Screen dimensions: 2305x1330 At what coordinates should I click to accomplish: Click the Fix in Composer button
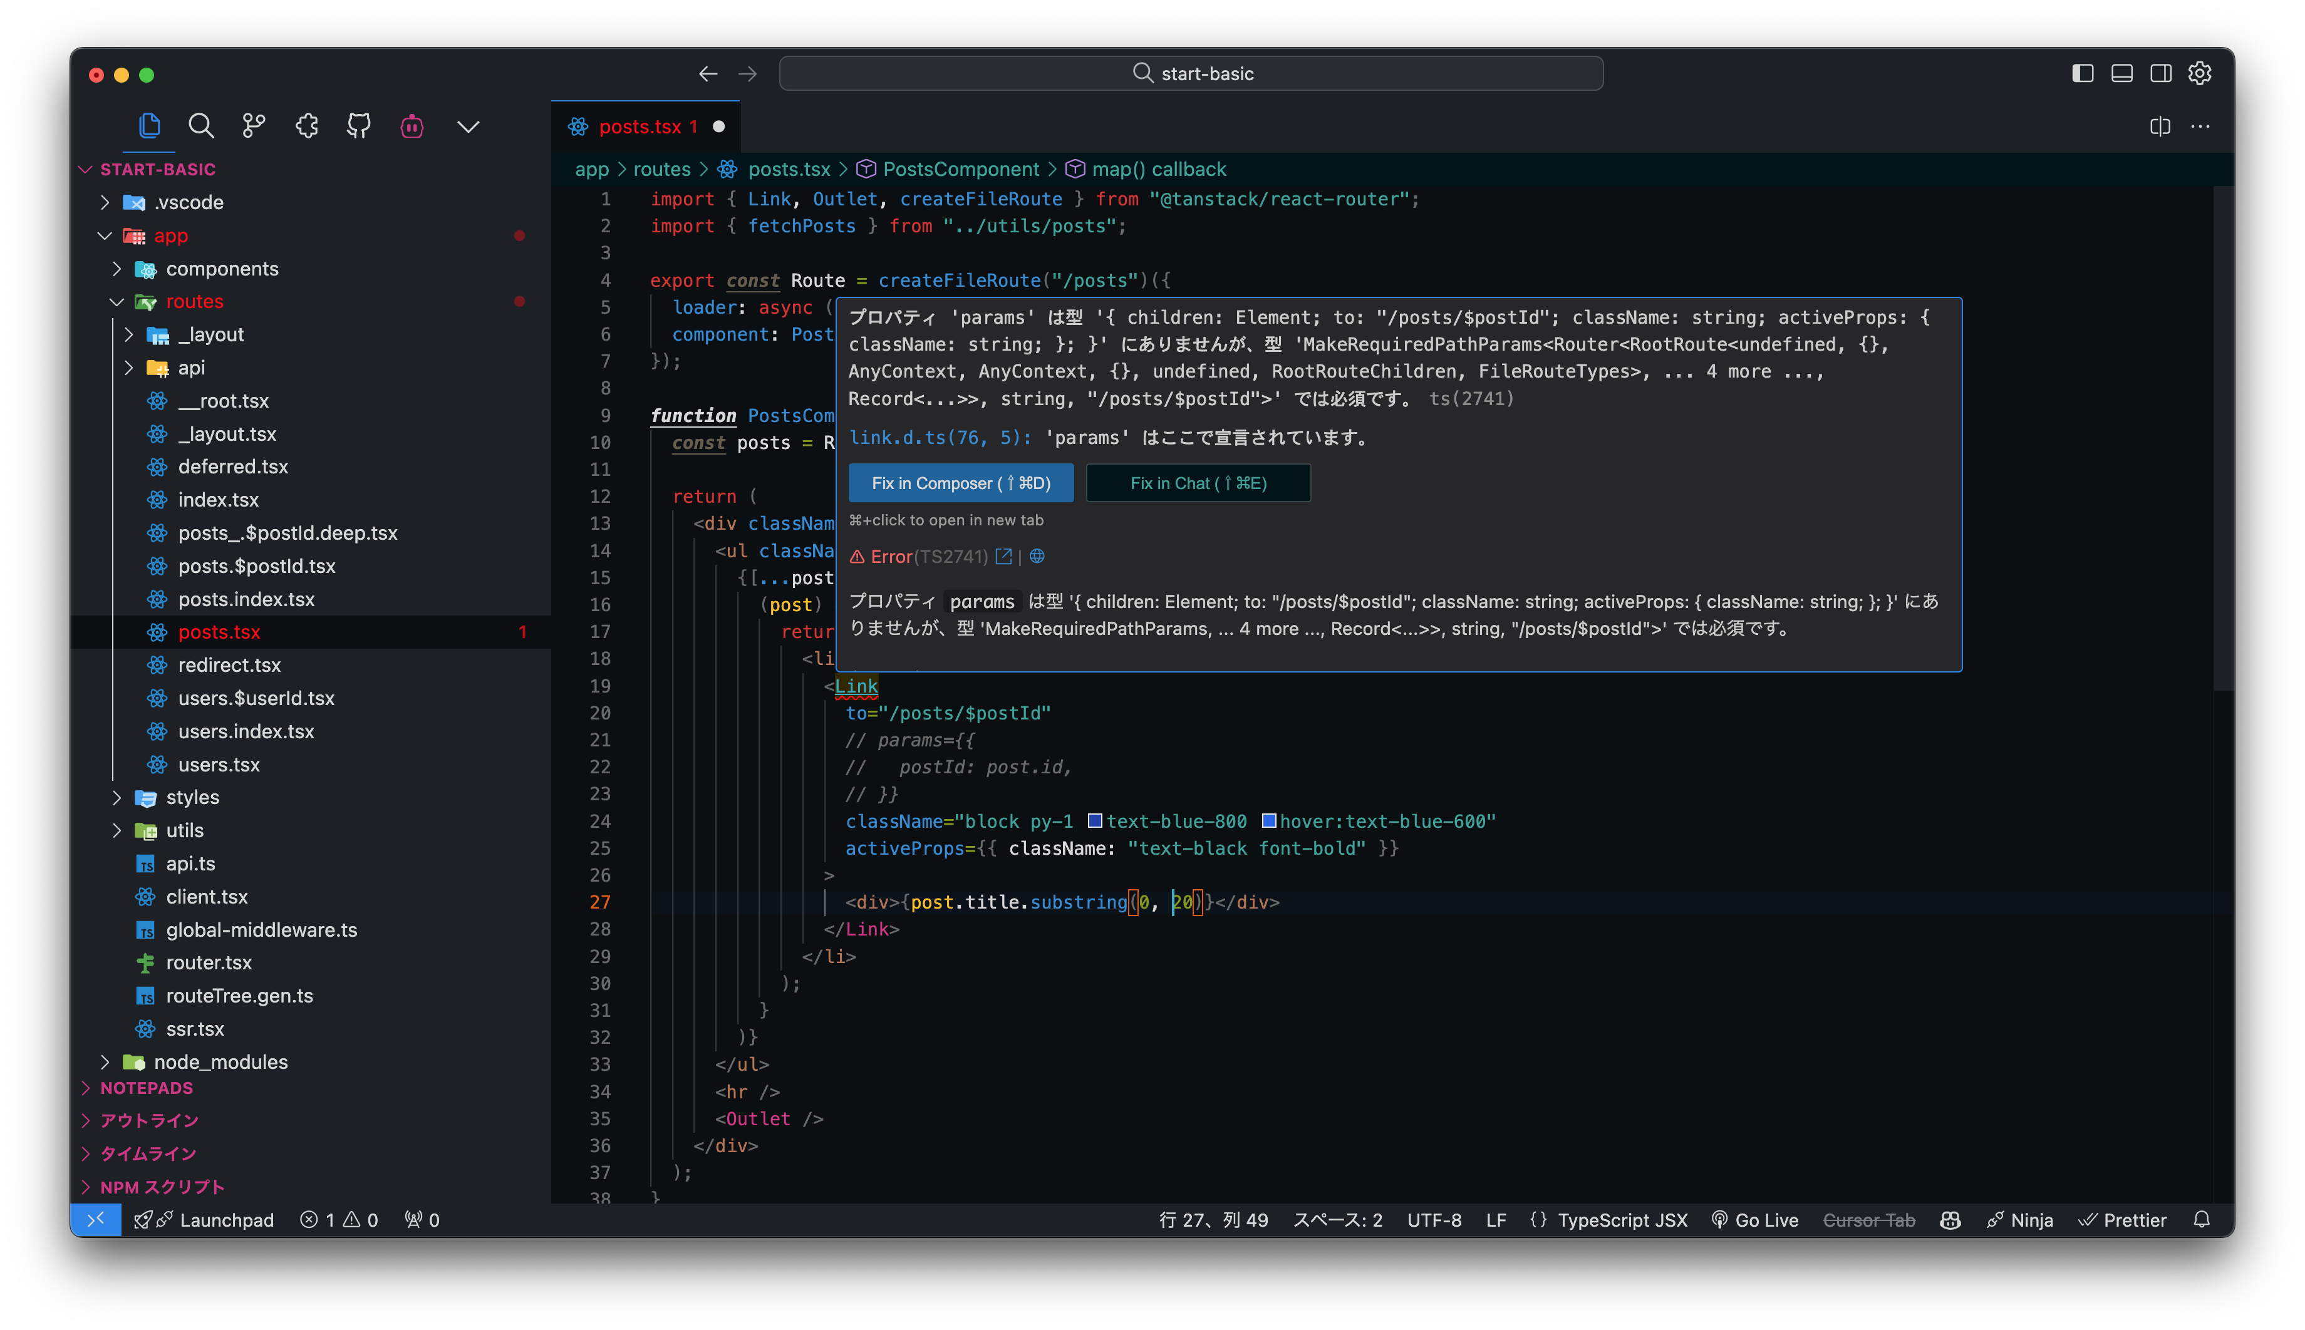(960, 482)
